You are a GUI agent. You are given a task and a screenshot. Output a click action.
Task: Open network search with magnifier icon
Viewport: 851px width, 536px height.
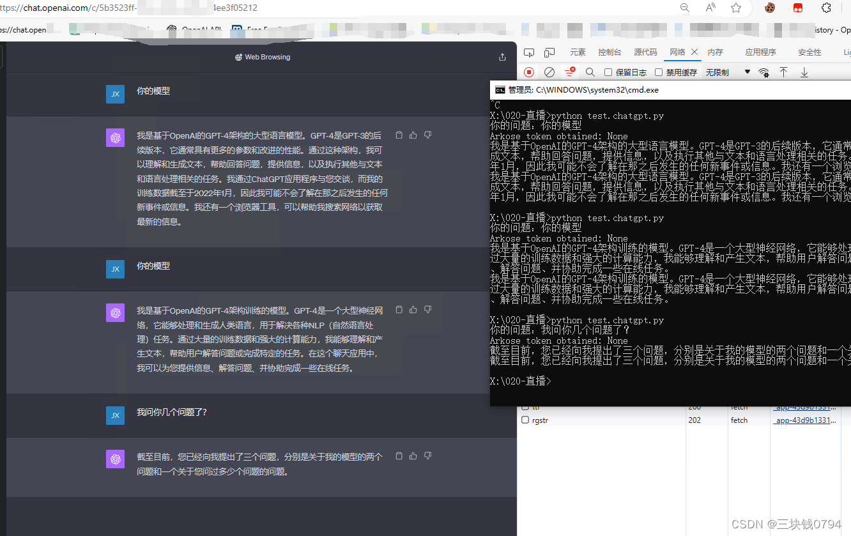(x=590, y=72)
